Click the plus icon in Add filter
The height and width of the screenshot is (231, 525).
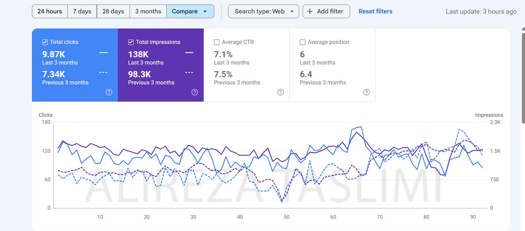pyautogui.click(x=310, y=11)
